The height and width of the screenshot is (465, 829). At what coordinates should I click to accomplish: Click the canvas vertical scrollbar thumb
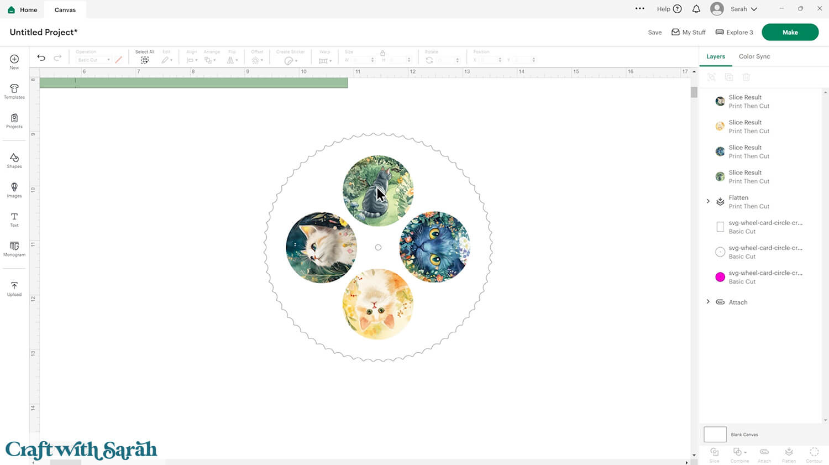click(x=694, y=92)
